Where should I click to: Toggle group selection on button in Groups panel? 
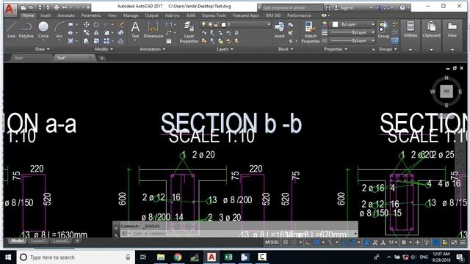395,41
